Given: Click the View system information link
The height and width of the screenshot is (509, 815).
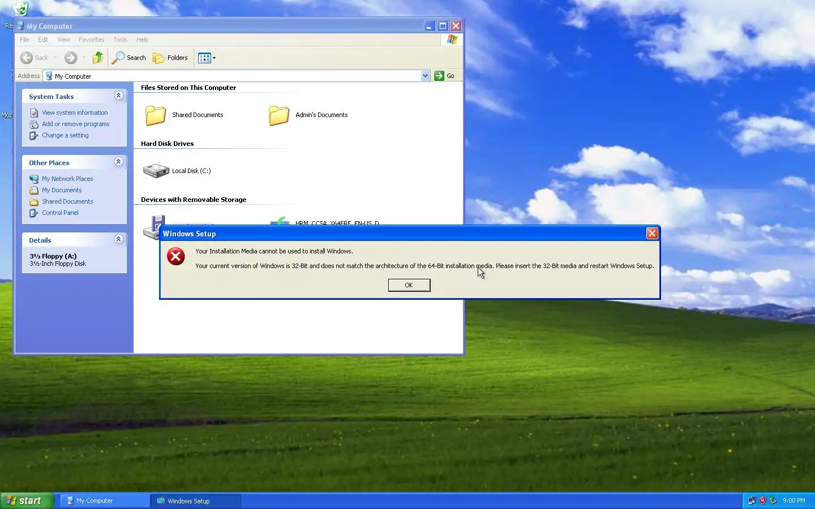Looking at the screenshot, I should coord(75,113).
